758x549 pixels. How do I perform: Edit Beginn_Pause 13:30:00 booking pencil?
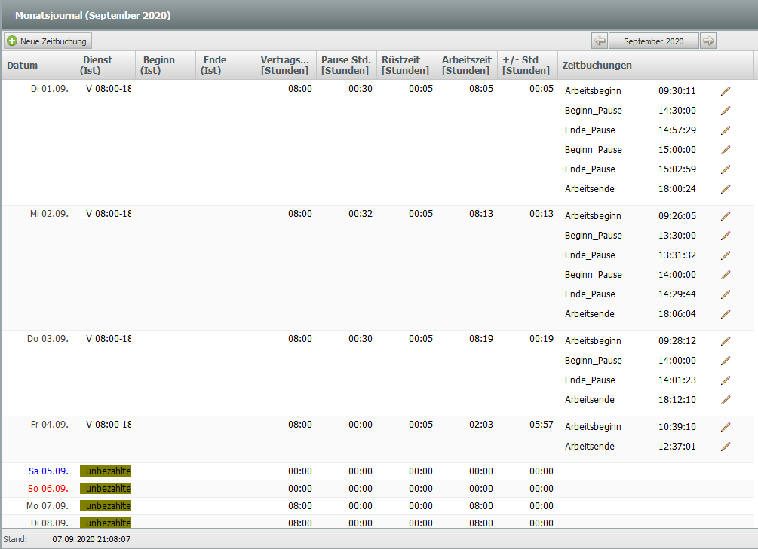tap(726, 236)
